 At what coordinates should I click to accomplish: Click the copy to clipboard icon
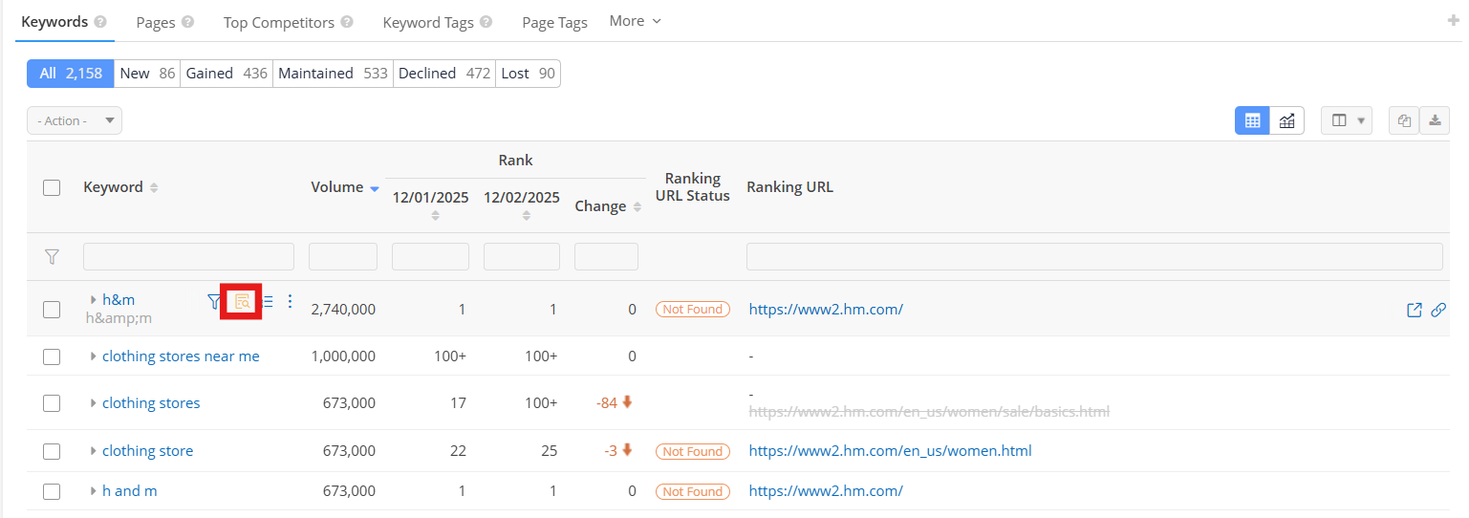pyautogui.click(x=1403, y=120)
